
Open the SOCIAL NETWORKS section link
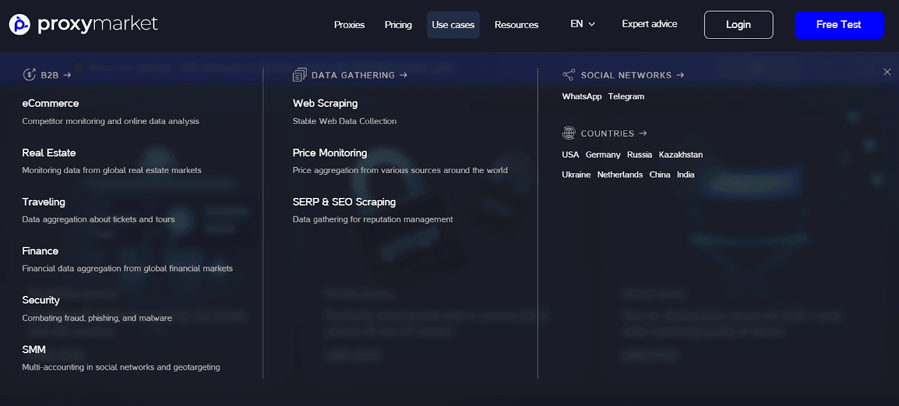click(633, 75)
